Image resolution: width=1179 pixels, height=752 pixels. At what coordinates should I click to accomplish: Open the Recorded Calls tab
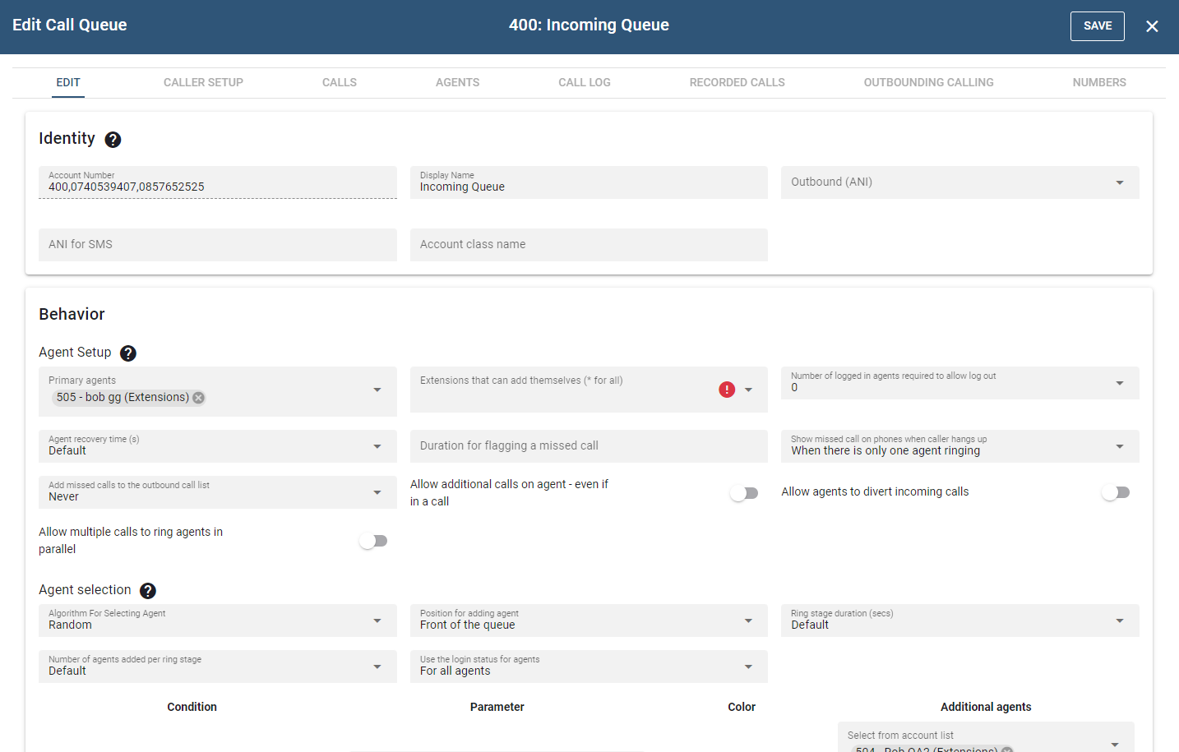point(737,82)
